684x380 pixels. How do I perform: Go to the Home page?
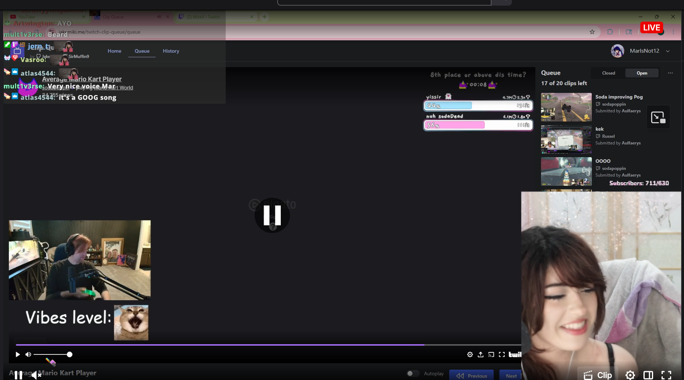114,51
